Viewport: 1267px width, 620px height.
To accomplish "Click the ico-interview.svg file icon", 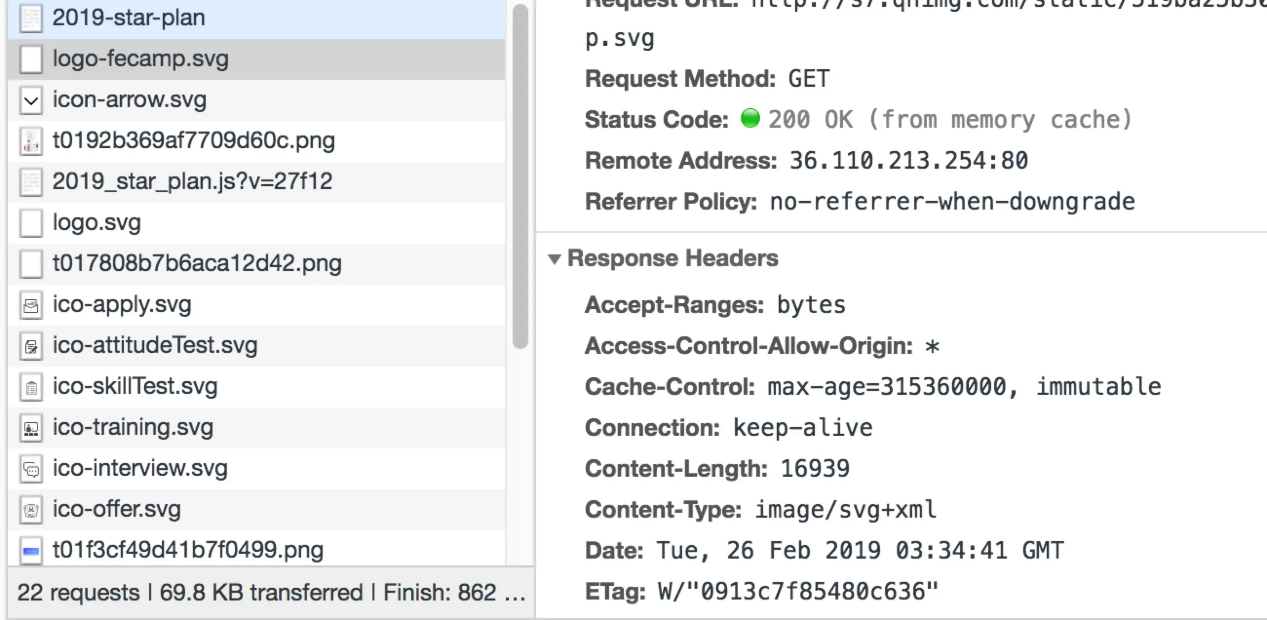I will point(31,469).
